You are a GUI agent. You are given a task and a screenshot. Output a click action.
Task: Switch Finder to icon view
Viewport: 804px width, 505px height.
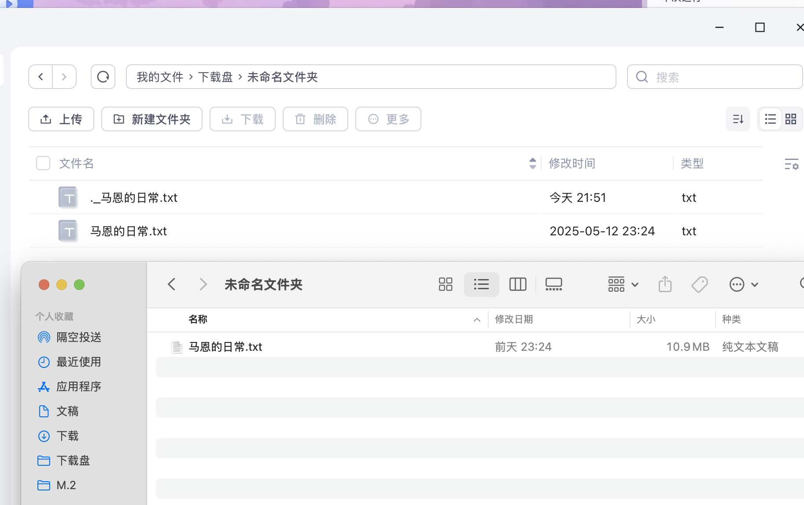point(446,284)
